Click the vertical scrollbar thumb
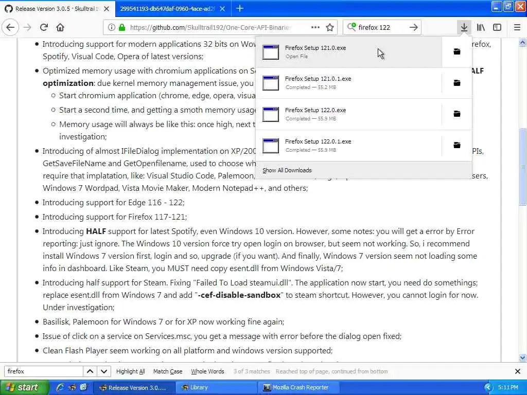 522,167
